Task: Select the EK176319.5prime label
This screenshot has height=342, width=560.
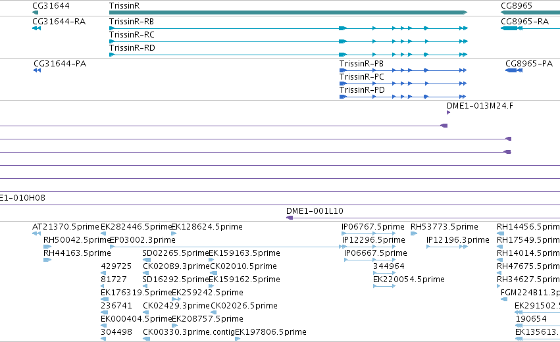Action: coord(136,293)
